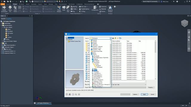Choose the V-Belts generator
The height and width of the screenshot is (107, 191).
[x=74, y=9]
